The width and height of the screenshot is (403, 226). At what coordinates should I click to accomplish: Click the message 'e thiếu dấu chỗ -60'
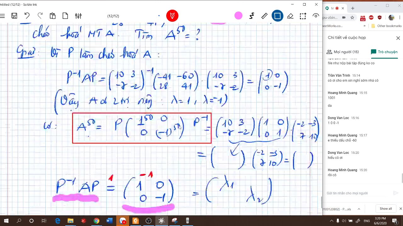pos(342,140)
